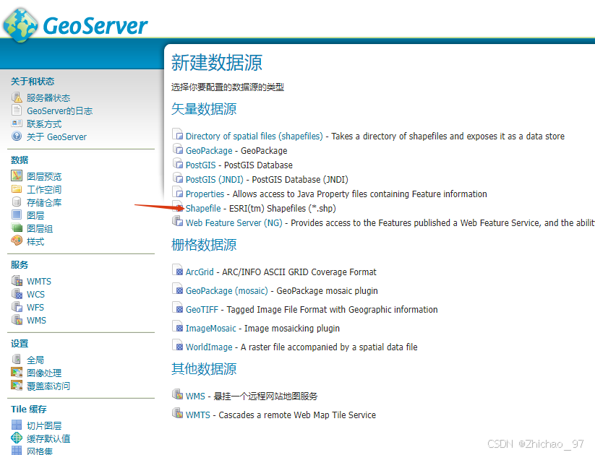Open 覆盖率访问 settings

48,386
